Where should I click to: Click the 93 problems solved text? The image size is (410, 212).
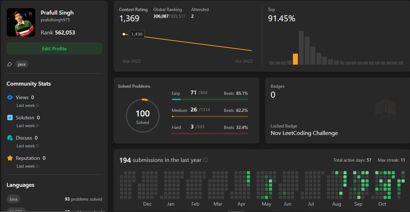tap(83, 199)
